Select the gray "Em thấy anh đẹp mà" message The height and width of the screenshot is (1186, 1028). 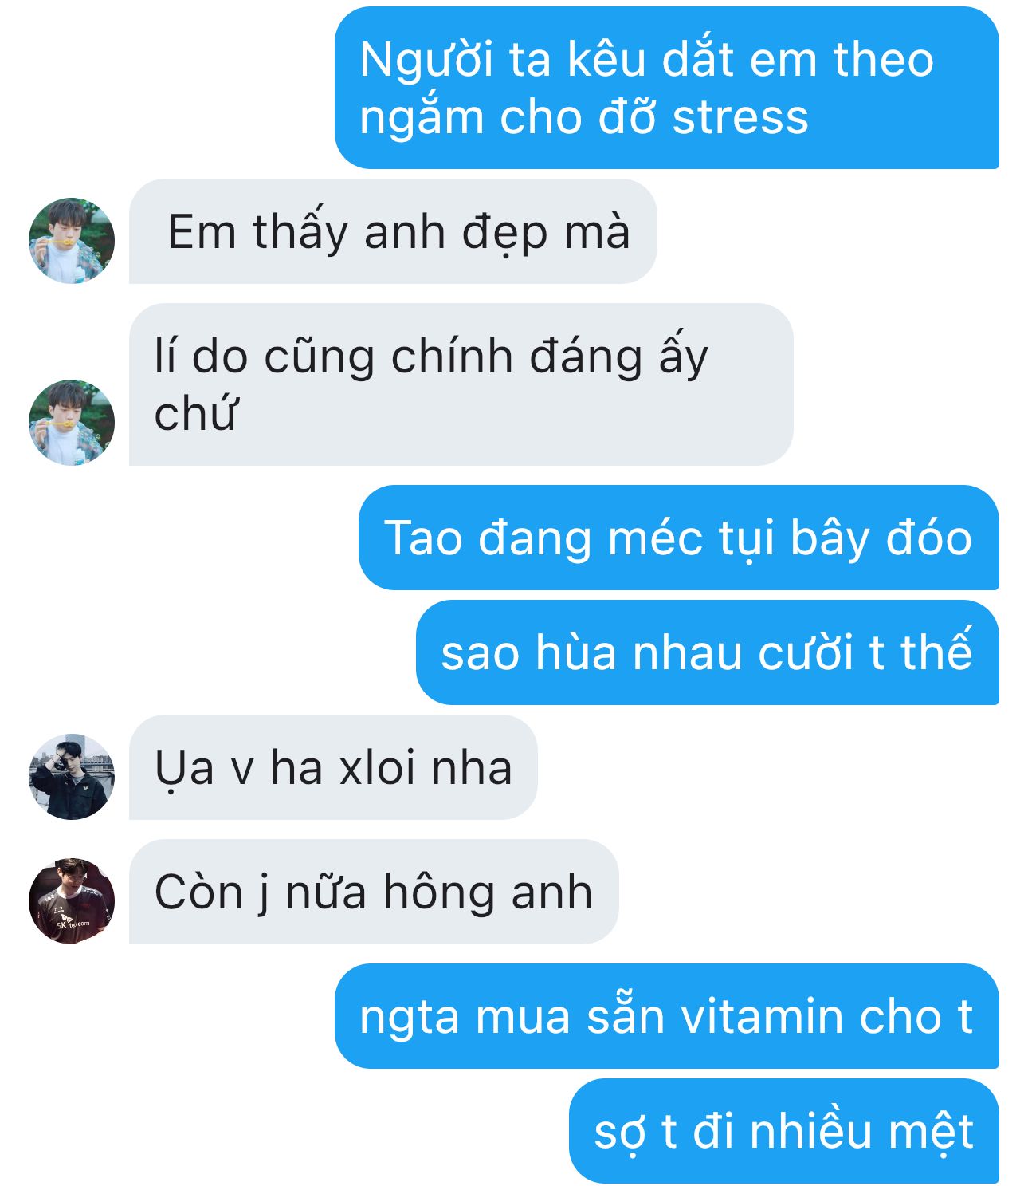coord(393,231)
